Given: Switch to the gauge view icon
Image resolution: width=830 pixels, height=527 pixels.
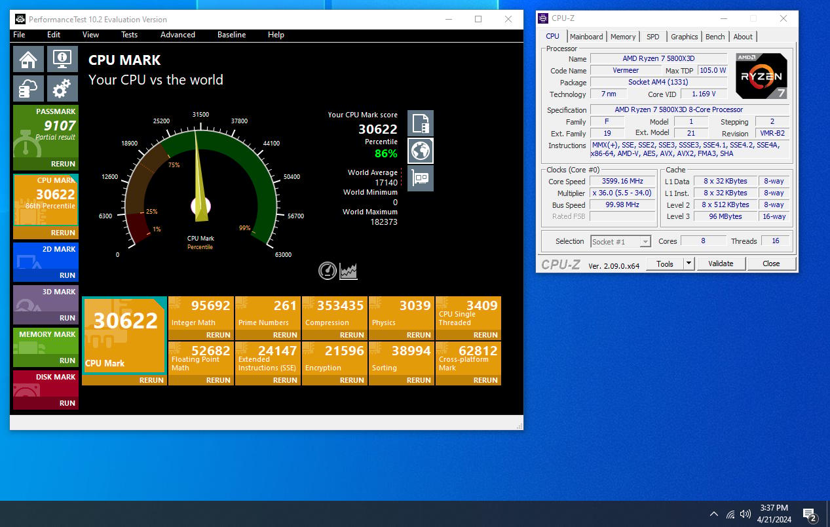Looking at the screenshot, I should [328, 271].
